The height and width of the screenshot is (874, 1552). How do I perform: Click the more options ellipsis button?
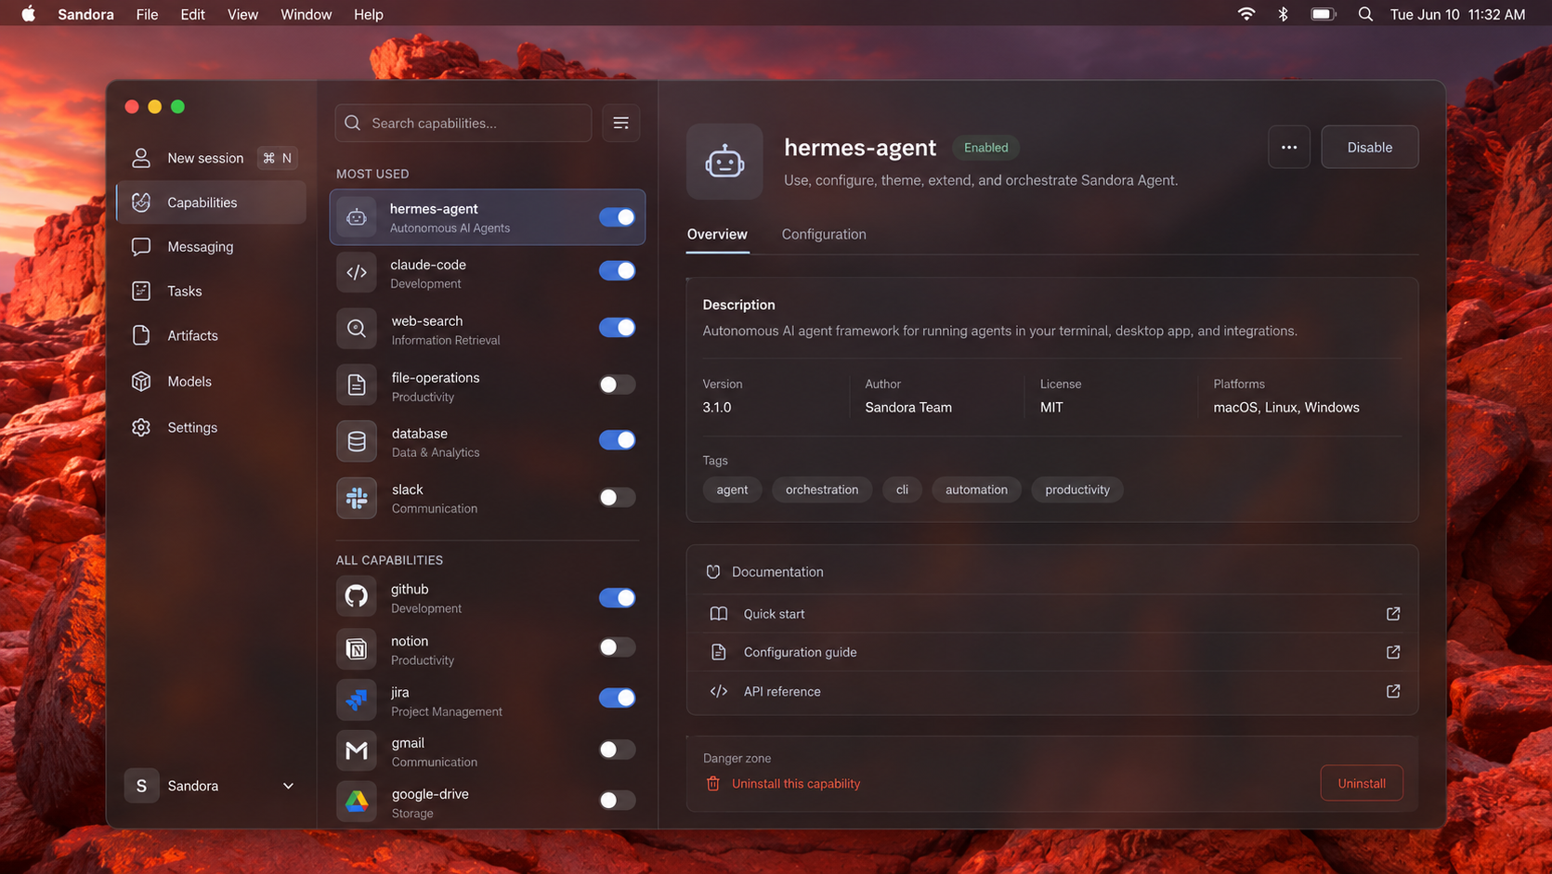[x=1289, y=147]
